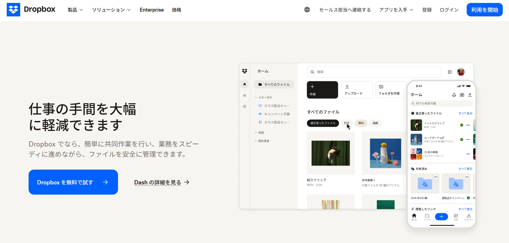Click the 作成 create button
Screen dimensions: 509x243
(322, 90)
